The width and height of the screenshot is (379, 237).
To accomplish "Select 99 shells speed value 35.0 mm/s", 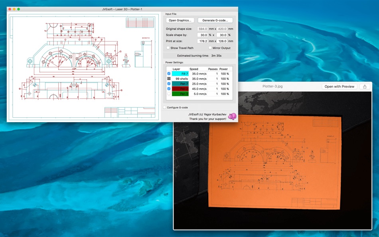I will pos(199,79).
